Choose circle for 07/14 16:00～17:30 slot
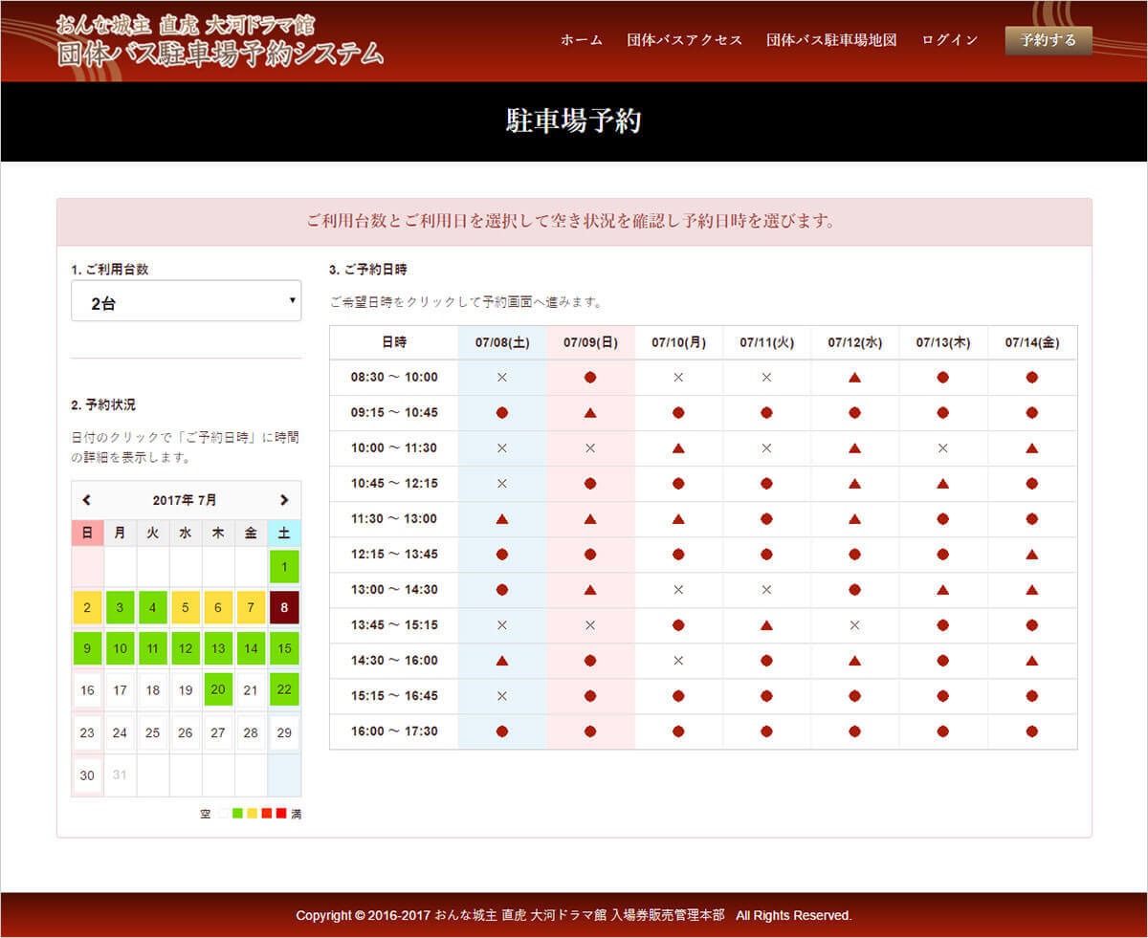 pos(1032,731)
